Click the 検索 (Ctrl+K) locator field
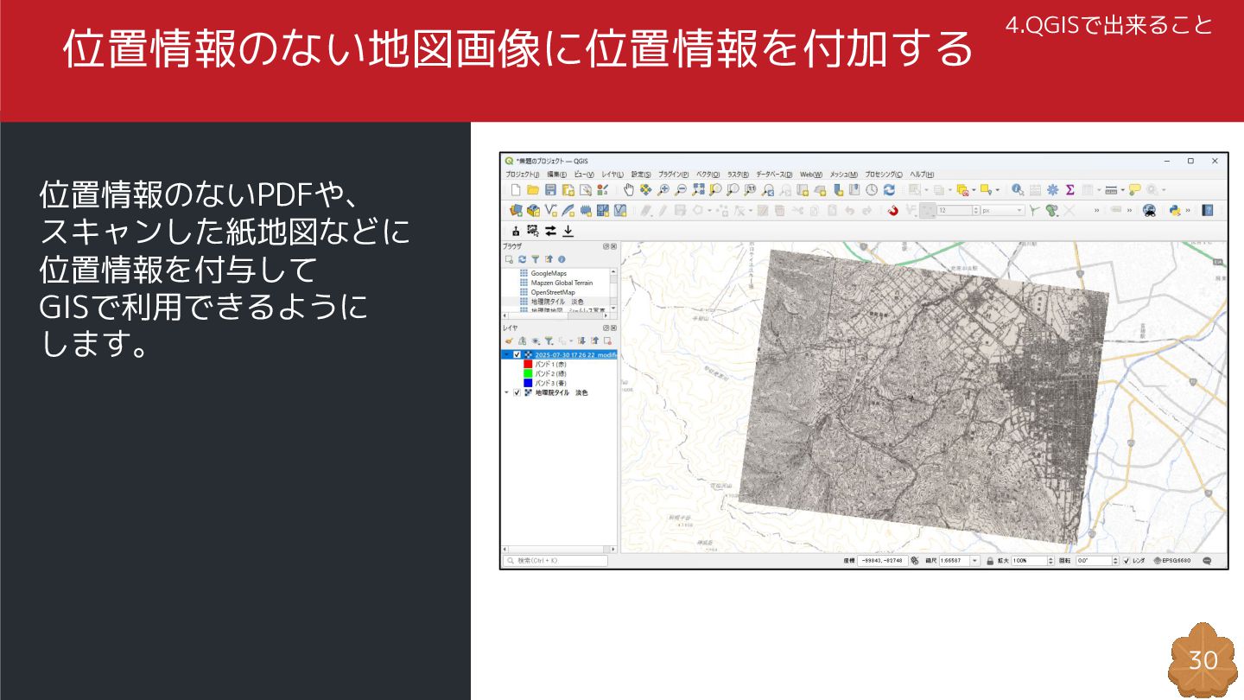 (555, 561)
